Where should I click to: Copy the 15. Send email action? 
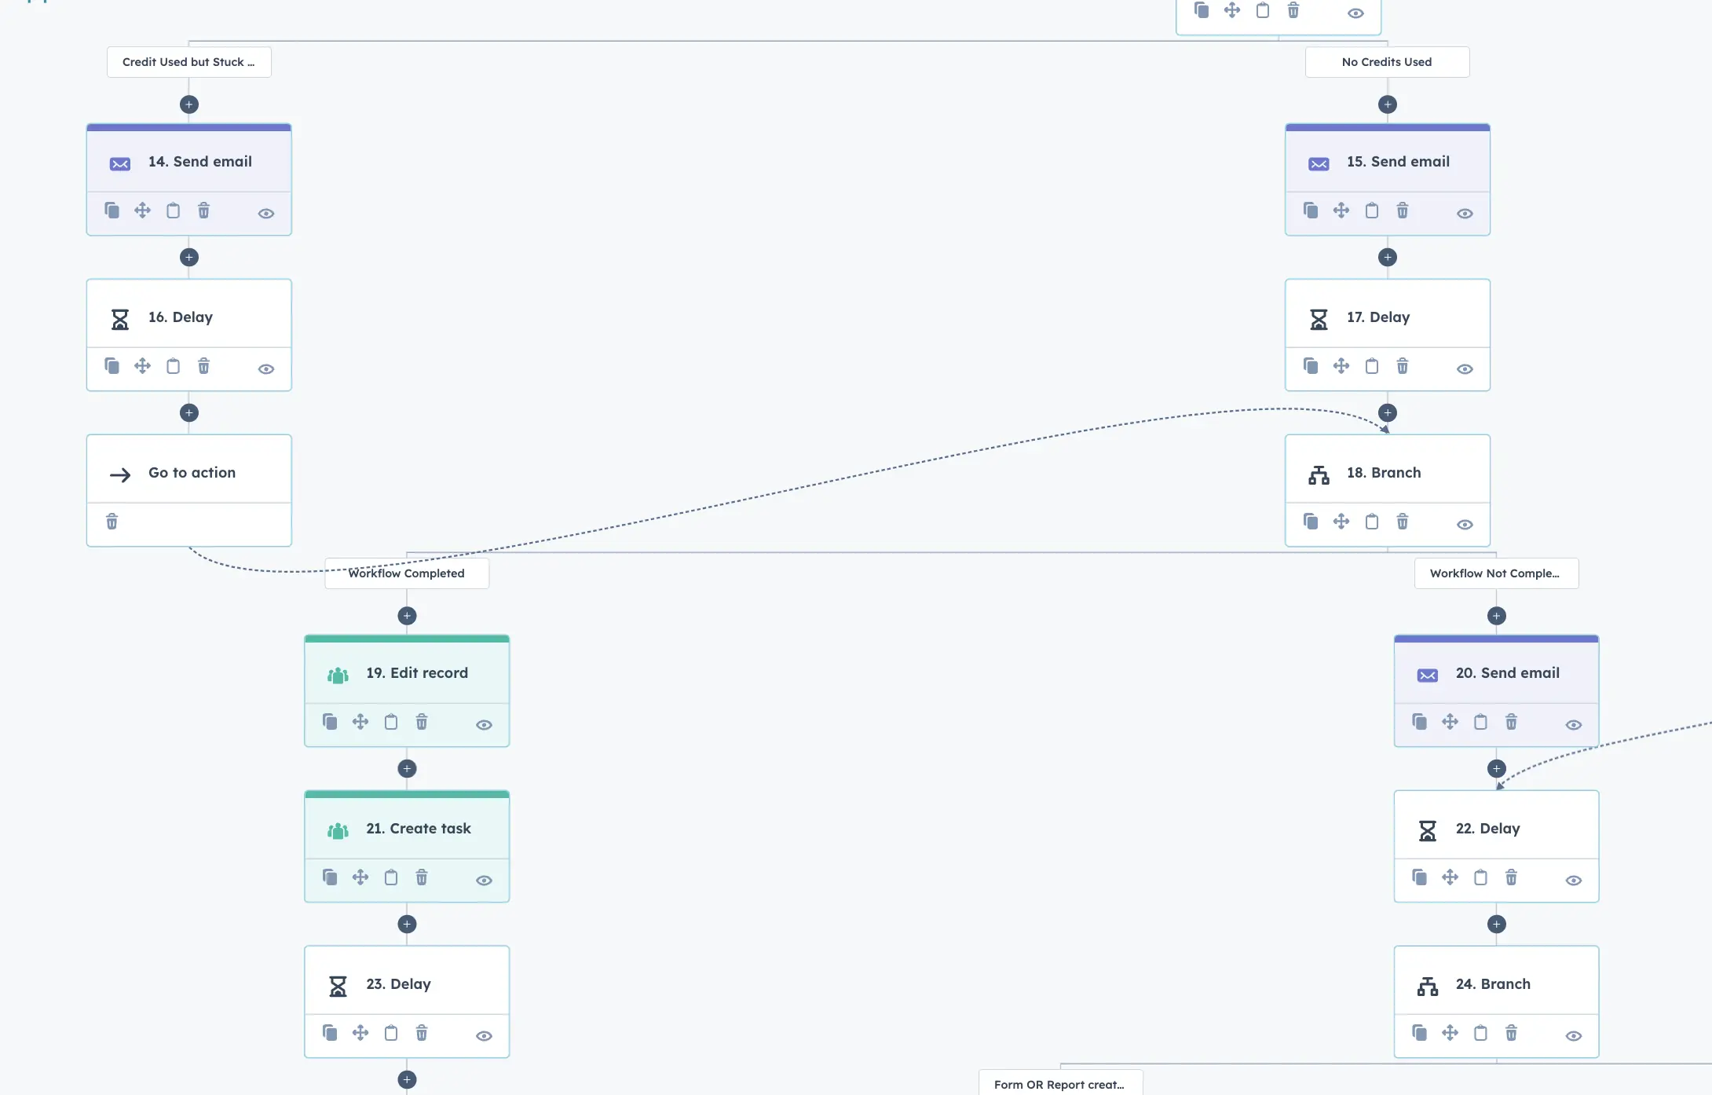coord(1311,211)
